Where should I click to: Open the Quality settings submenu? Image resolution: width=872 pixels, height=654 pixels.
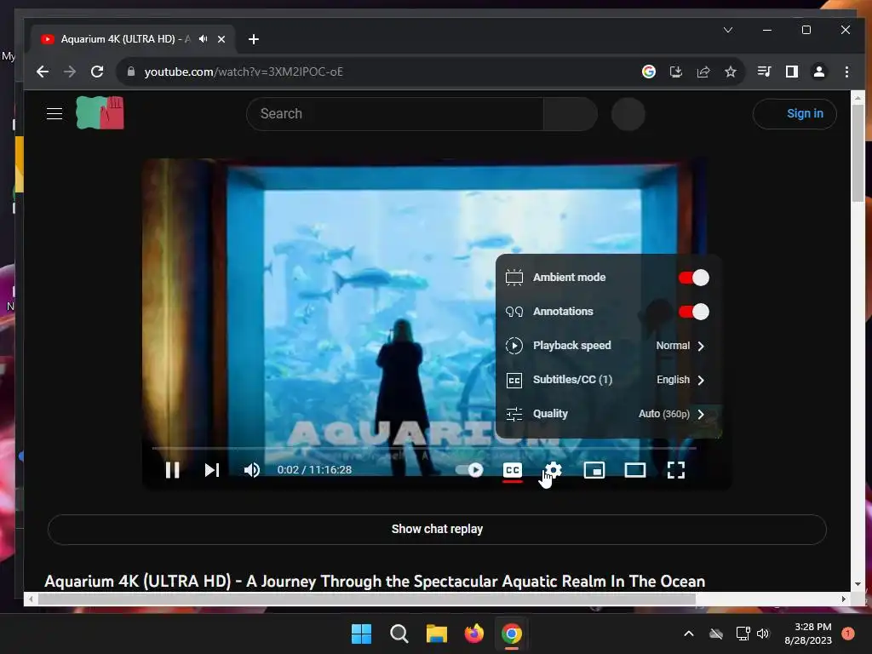[608, 414]
